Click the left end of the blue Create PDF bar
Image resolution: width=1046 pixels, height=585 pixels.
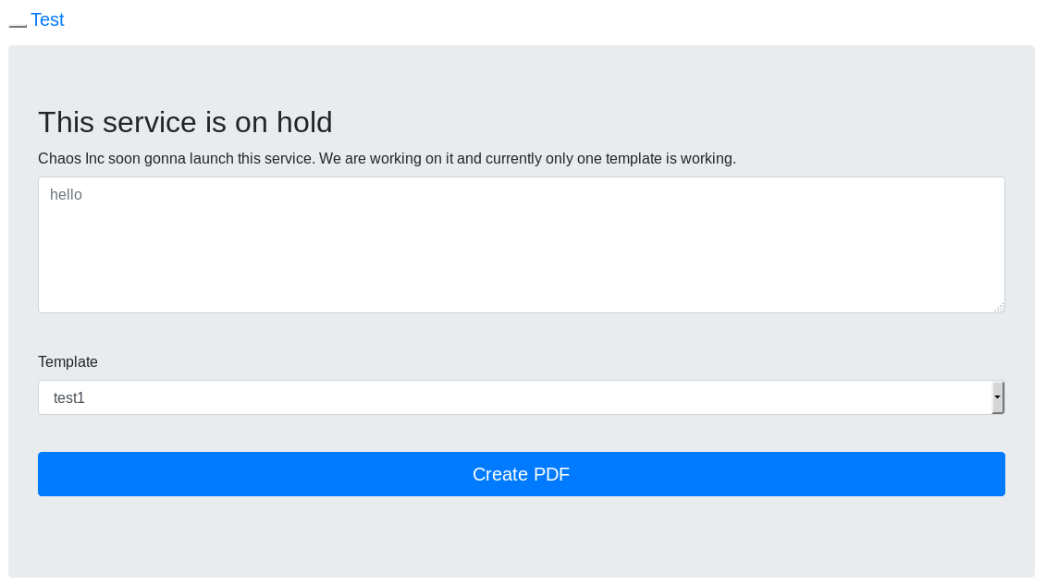(56, 474)
